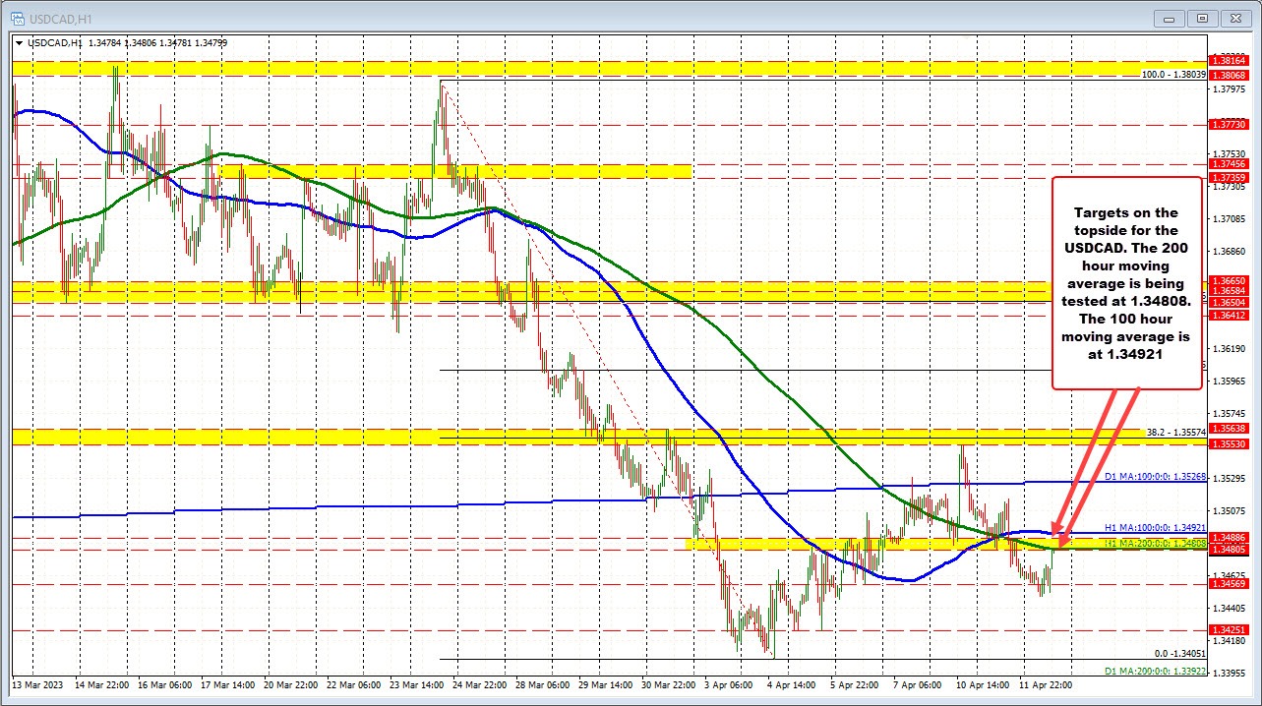Click the 16 Mar 06:00 time axis label
Screen dimensions: 1262x706
(x=166, y=683)
